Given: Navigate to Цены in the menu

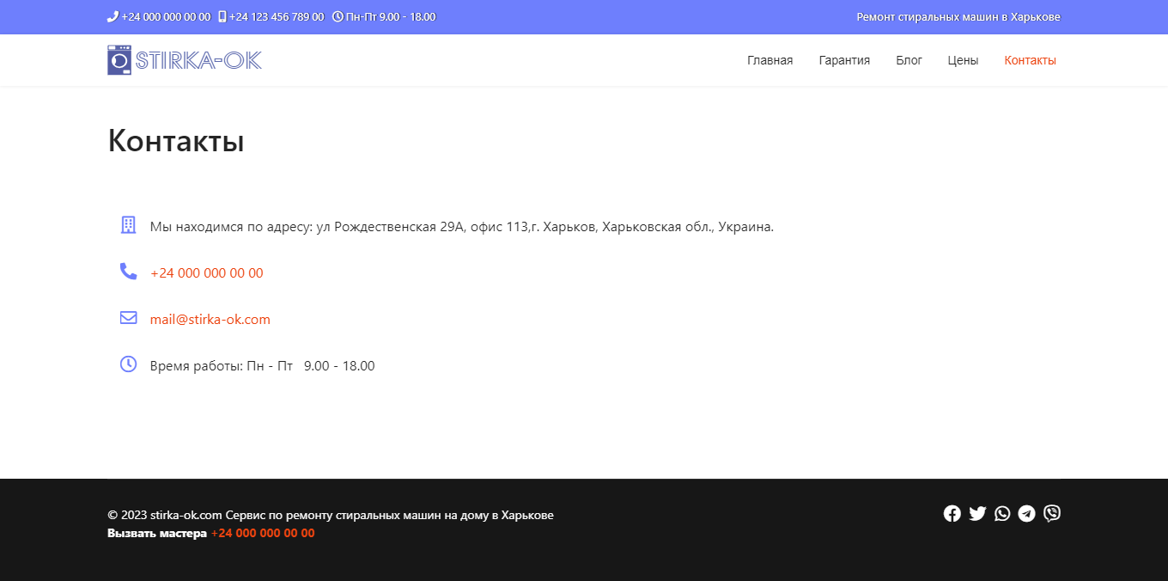Looking at the screenshot, I should 963,60.
